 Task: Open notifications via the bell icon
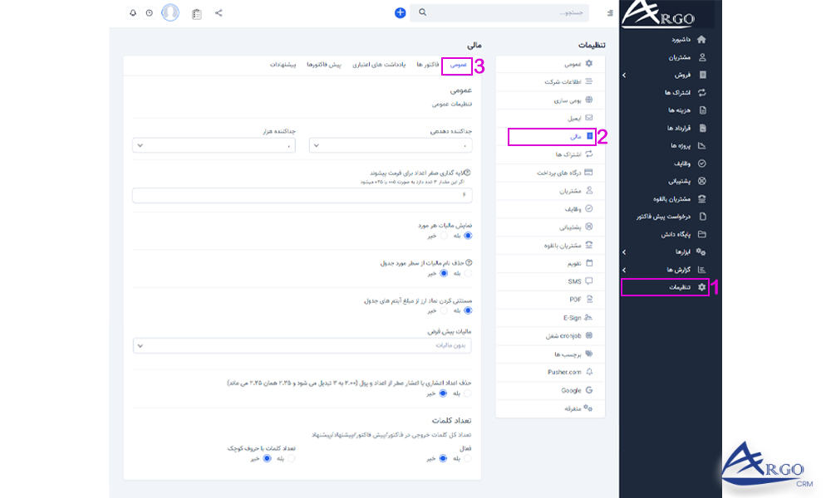pos(133,12)
